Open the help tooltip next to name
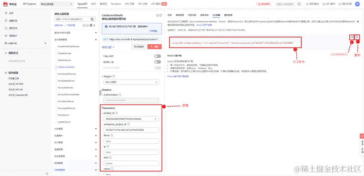Image resolution: width=364 pixels, height=176 pixels. 112,169
